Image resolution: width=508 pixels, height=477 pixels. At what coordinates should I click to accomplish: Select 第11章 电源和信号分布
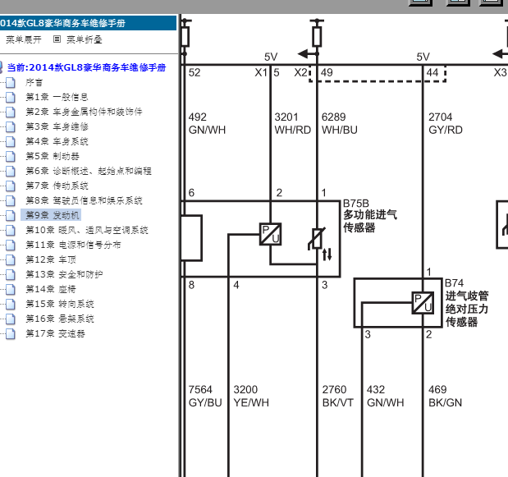73,245
